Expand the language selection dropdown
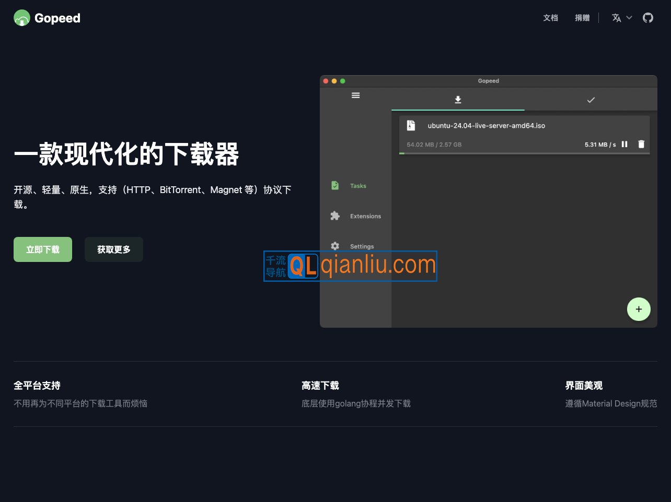The image size is (671, 502). (x=621, y=17)
